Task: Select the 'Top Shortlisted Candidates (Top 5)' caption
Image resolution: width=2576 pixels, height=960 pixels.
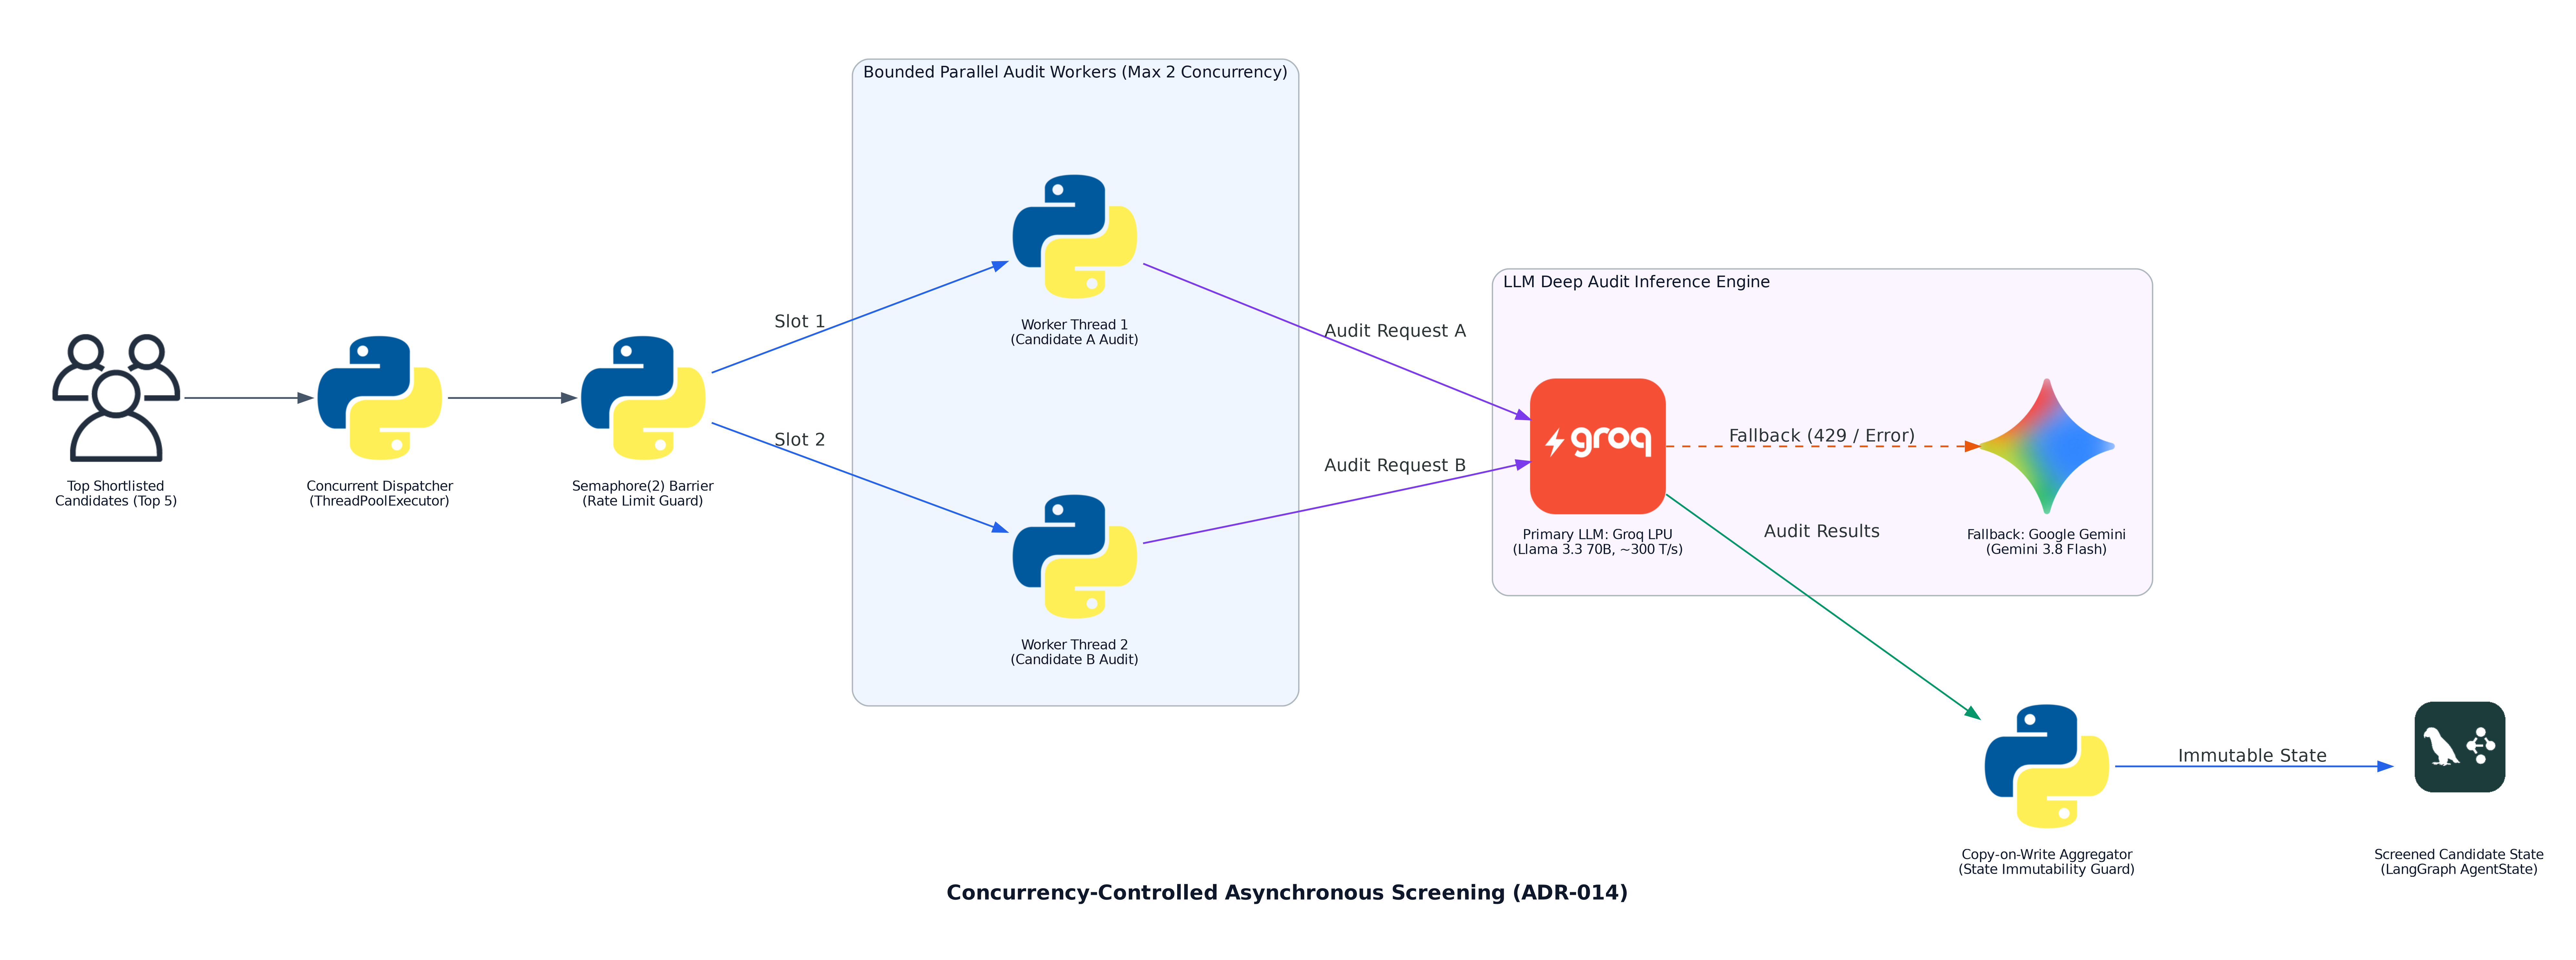Action: tap(116, 493)
